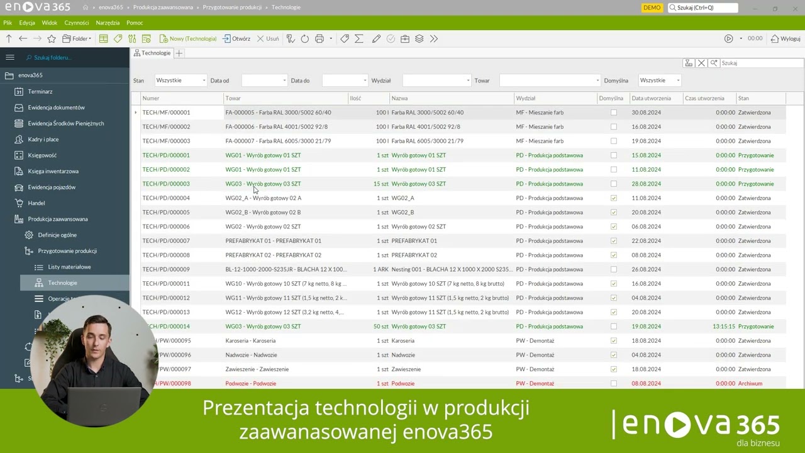
Task: Click the up-arrow navigation icon in toolbar
Action: [9, 38]
